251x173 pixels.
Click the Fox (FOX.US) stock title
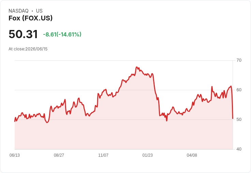click(30, 18)
